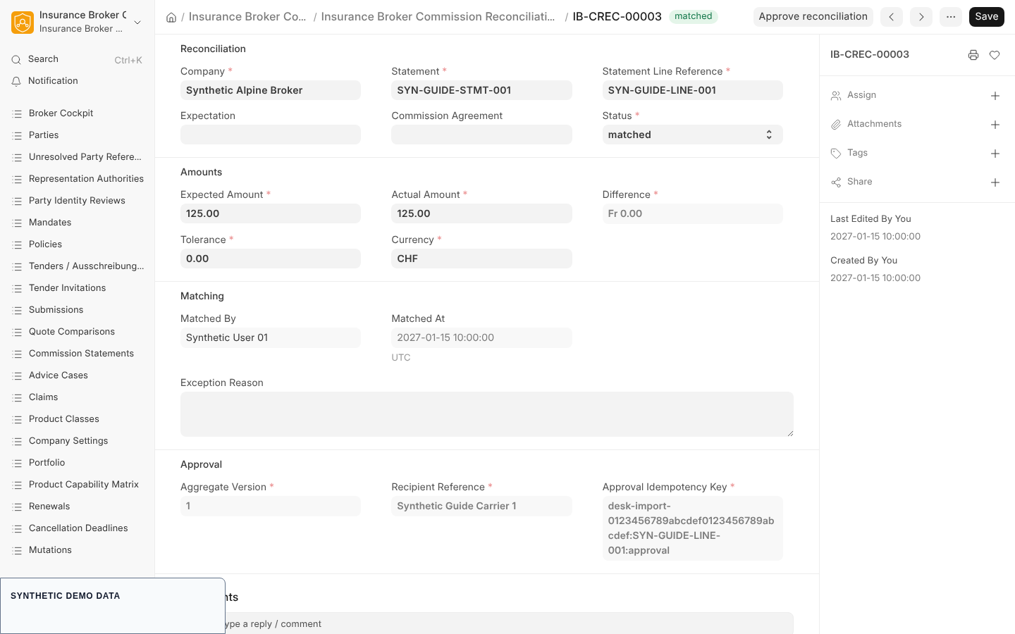The width and height of the screenshot is (1015, 634).
Task: Click the Statement field
Action: (x=481, y=90)
